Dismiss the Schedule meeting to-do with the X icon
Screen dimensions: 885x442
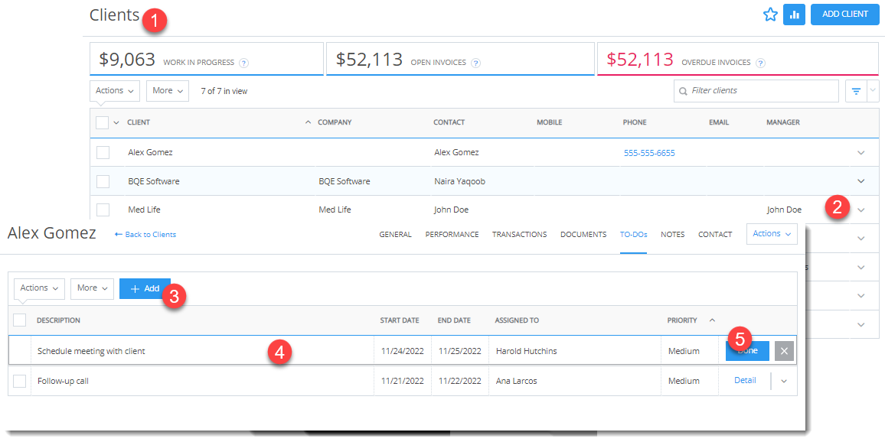(x=783, y=350)
